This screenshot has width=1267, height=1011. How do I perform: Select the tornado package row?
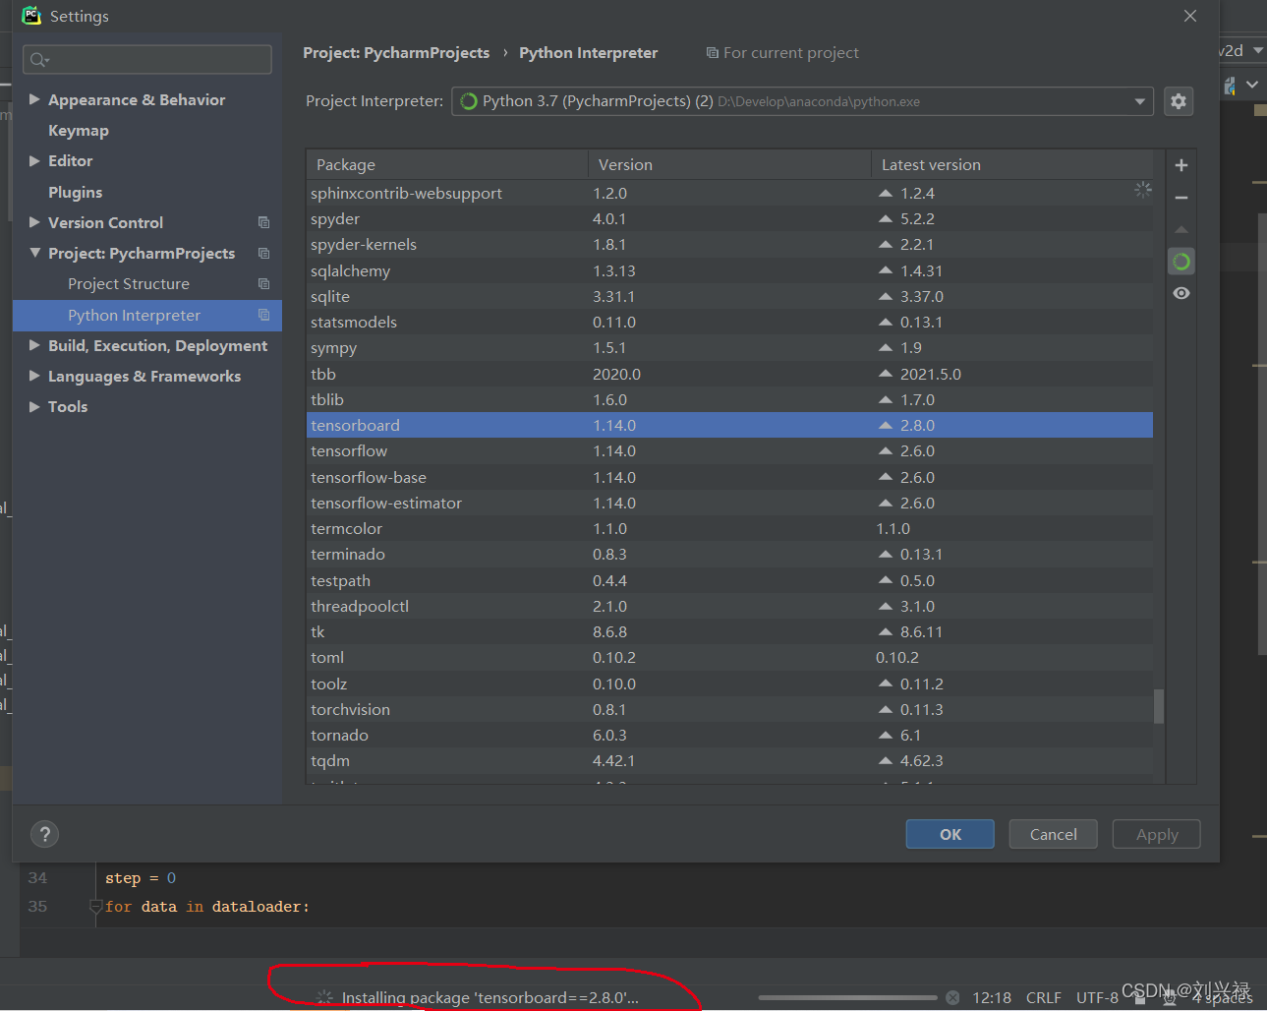[x=729, y=735]
